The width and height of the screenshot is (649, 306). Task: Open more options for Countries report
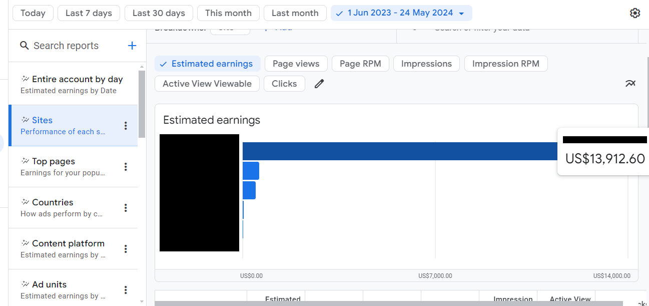pyautogui.click(x=126, y=208)
